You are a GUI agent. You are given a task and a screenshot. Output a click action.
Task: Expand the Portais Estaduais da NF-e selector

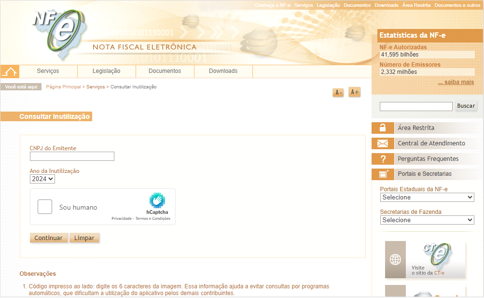click(x=427, y=197)
